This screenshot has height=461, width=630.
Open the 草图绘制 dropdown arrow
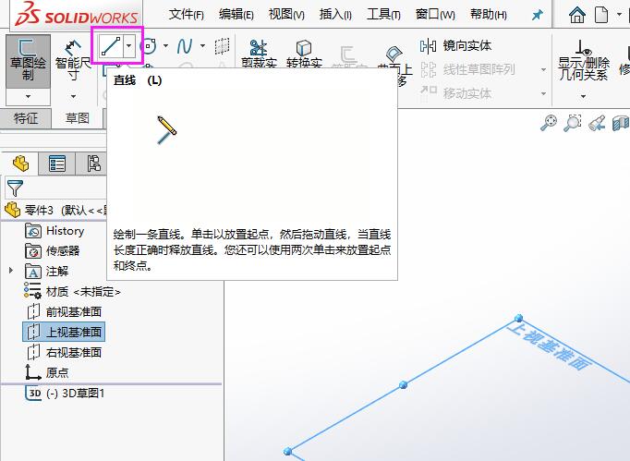click(x=28, y=96)
